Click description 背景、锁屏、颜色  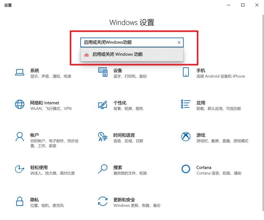coord(128,109)
